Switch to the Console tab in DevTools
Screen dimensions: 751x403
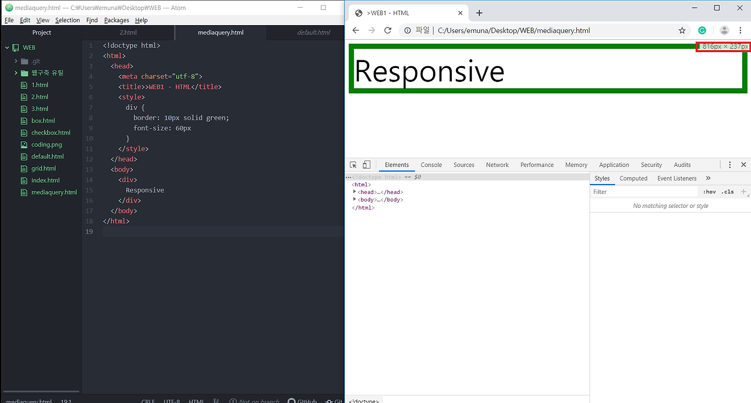point(431,165)
